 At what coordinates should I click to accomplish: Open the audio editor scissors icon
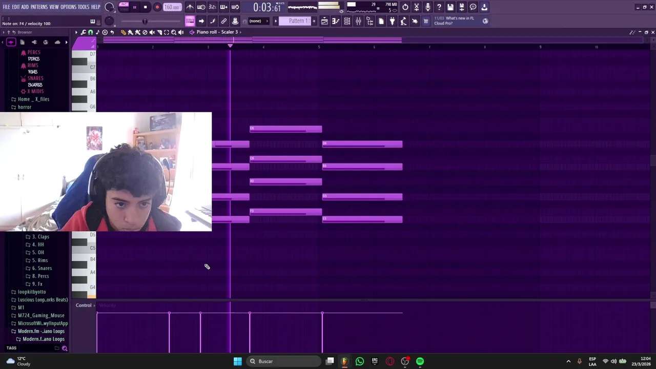416,7
